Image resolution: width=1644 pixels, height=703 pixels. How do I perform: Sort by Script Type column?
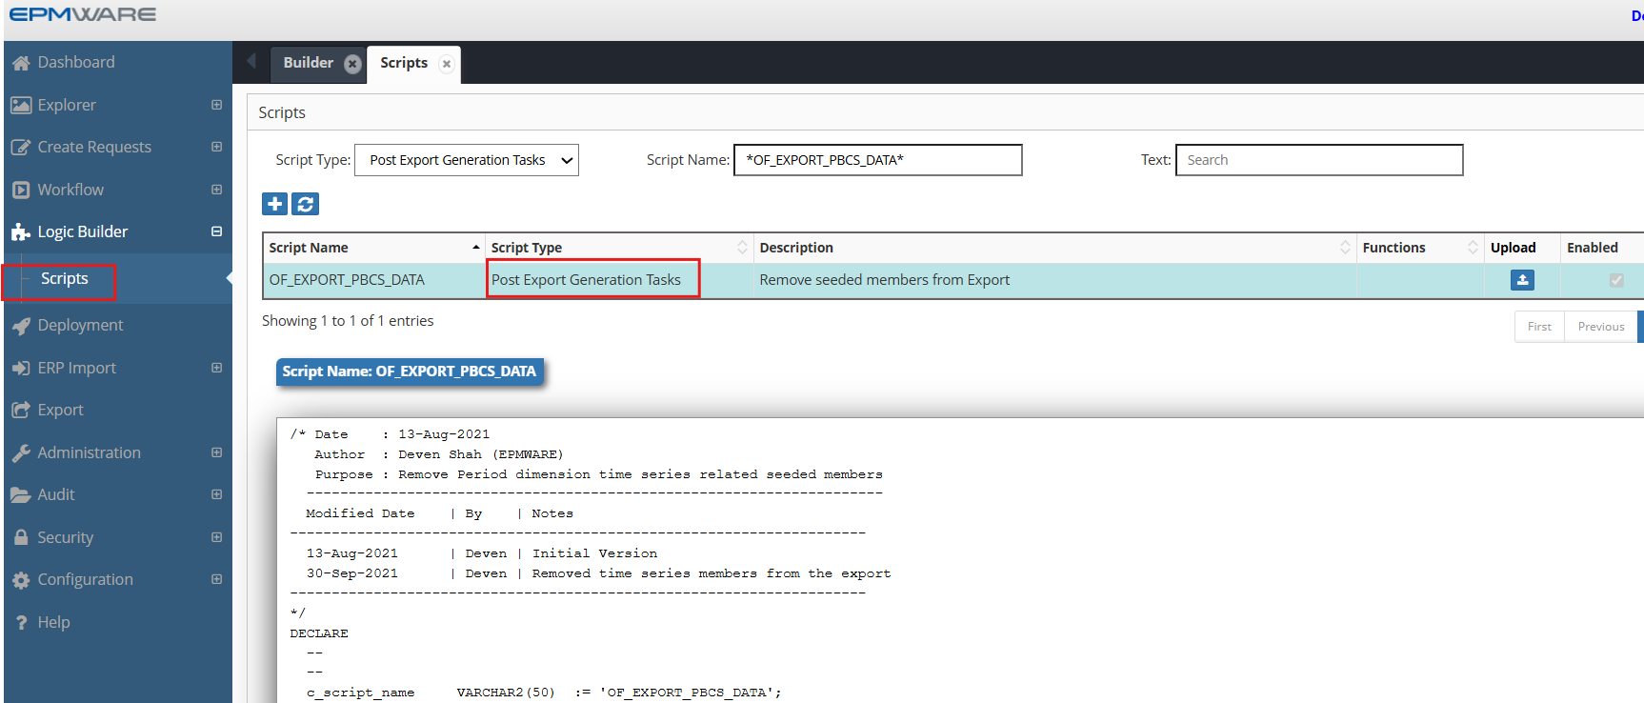619,248
